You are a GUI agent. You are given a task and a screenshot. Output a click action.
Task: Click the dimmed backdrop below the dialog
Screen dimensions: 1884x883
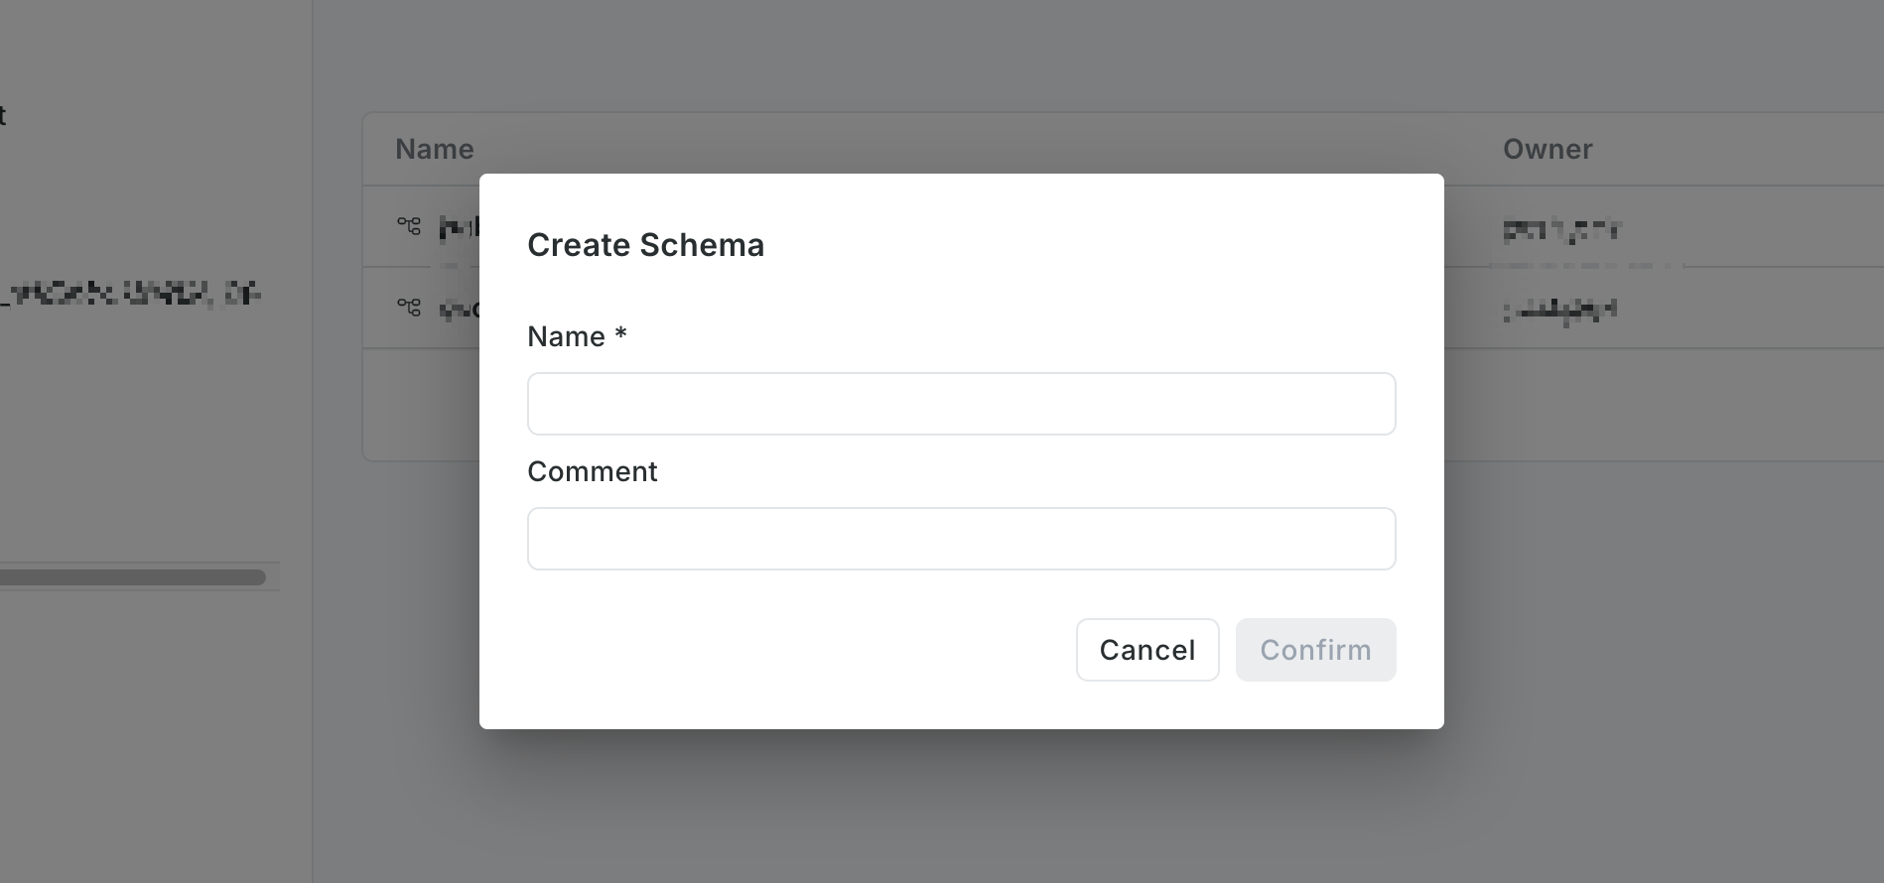[x=961, y=806]
